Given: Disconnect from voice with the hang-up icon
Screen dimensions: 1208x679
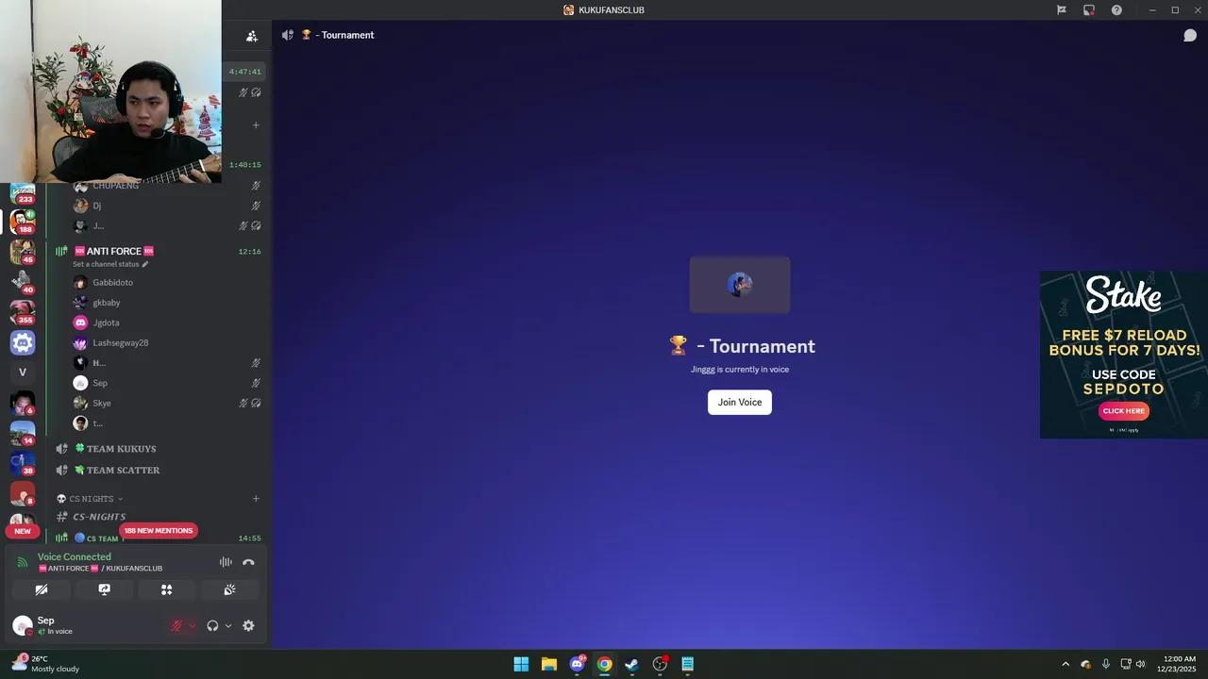Looking at the screenshot, I should pos(248,562).
